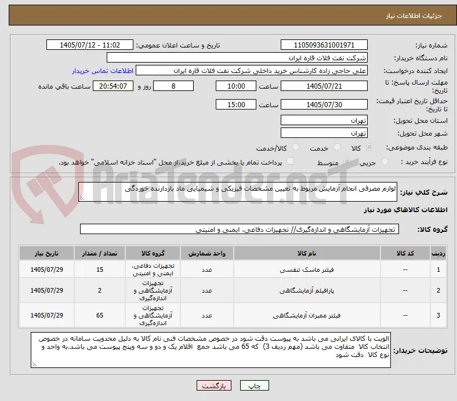Click item name پارافیلم آزمایشگاهی

click(x=307, y=291)
